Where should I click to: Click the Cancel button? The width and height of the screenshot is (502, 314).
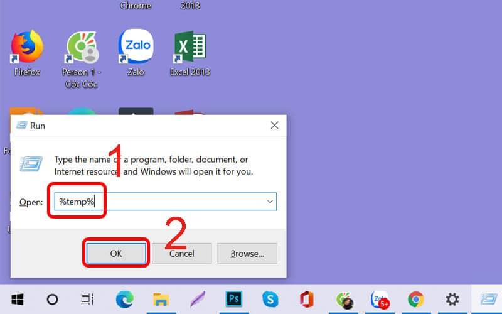(181, 254)
